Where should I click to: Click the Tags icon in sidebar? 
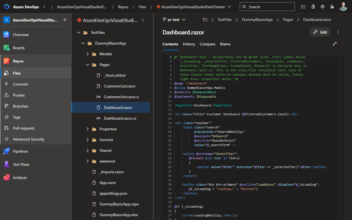coord(7,117)
